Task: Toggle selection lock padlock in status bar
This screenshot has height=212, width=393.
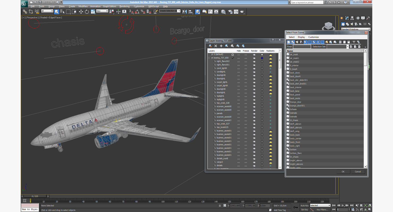Action: pyautogui.click(x=220, y=205)
